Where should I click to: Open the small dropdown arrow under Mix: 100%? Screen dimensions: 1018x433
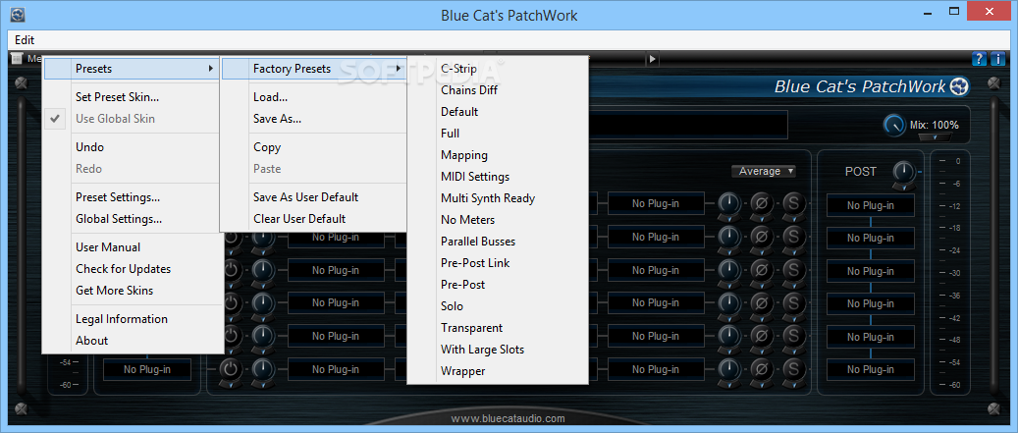[935, 137]
